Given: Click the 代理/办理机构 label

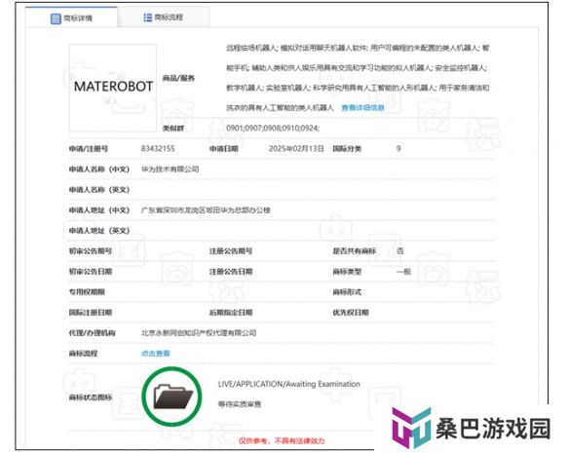Looking at the screenshot, I should pyautogui.click(x=92, y=333).
